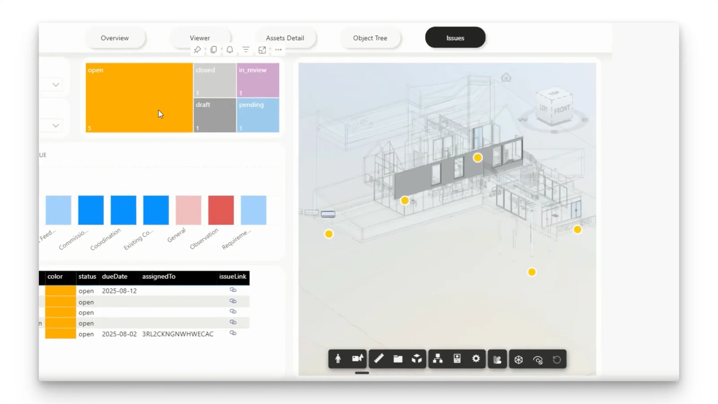Screen dimensions: 718x404
Task: Select the in_review tile in treemap
Action: tap(258, 80)
